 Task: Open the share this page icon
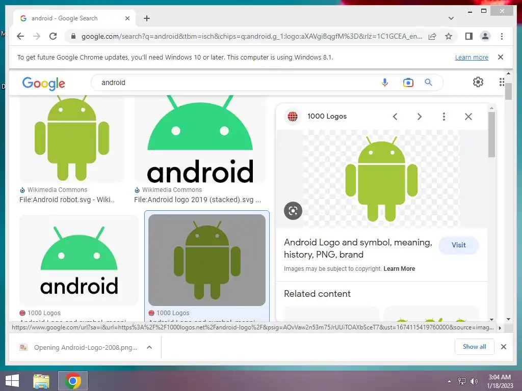coord(432,36)
